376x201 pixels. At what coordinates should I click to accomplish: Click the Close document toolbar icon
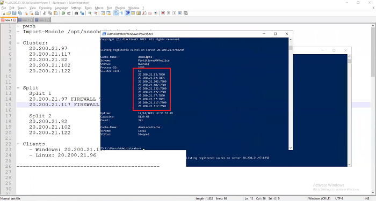coord(25,13)
